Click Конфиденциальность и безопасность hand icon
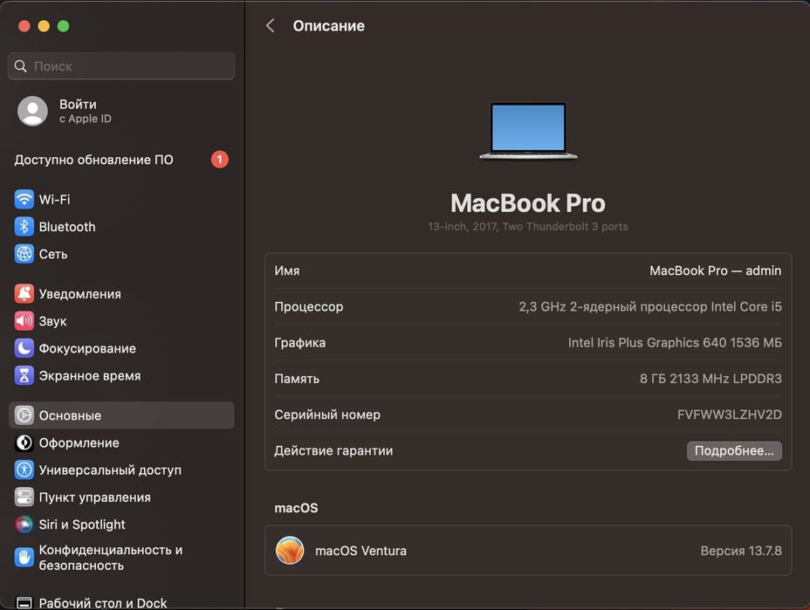This screenshot has height=610, width=810. pos(24,558)
